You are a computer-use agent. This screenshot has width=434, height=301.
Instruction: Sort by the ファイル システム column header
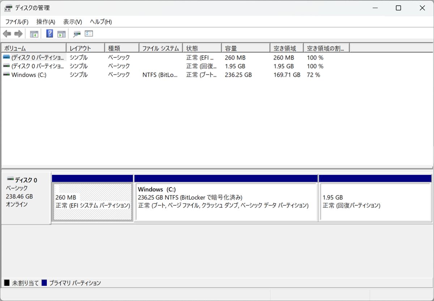point(161,48)
